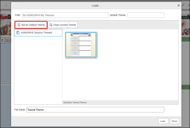Click the Set As Default Theme icon

point(19,25)
